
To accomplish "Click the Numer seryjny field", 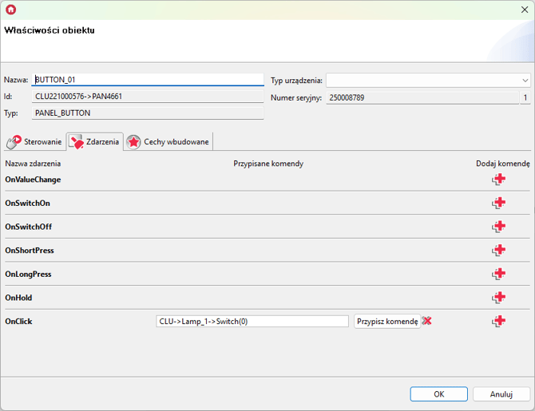I will click(x=422, y=97).
